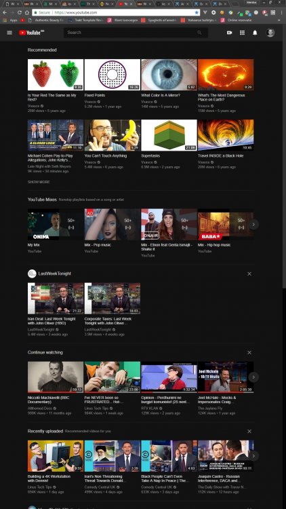
Task: Click SHOW MORE under Recommended
Action: tap(39, 182)
